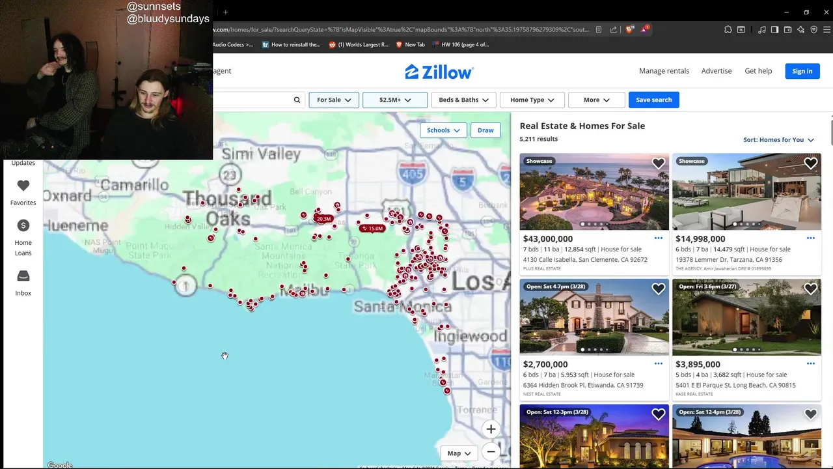Open the Map type dropdown
The height and width of the screenshot is (469, 833).
pyautogui.click(x=459, y=453)
